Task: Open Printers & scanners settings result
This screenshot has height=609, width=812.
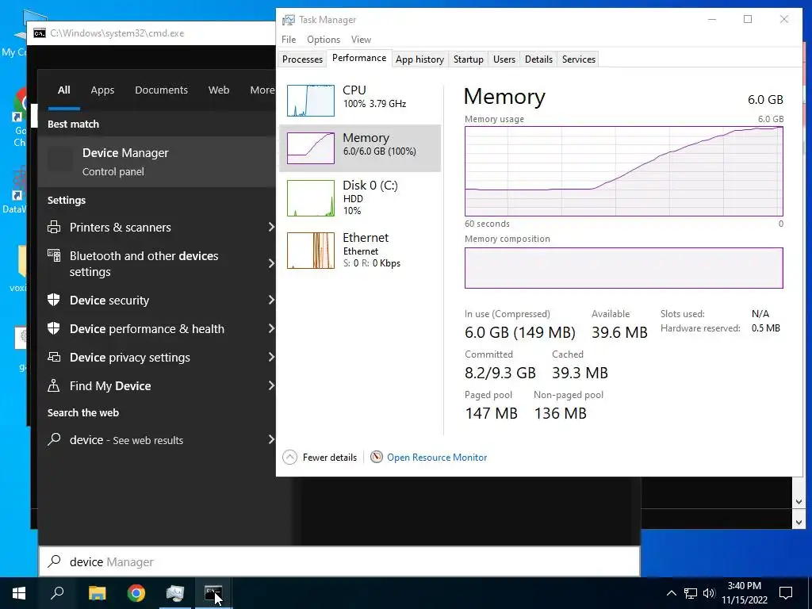Action: [x=157, y=227]
